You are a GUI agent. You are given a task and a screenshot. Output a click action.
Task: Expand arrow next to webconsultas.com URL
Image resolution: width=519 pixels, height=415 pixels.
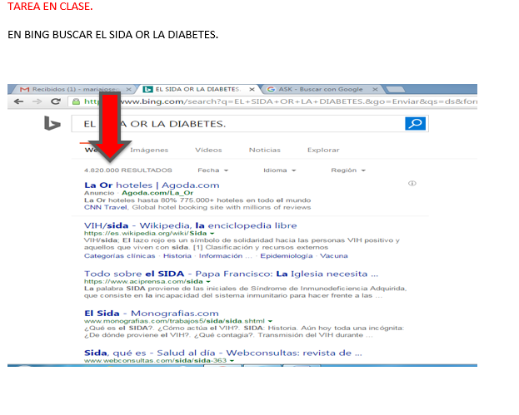(232, 361)
